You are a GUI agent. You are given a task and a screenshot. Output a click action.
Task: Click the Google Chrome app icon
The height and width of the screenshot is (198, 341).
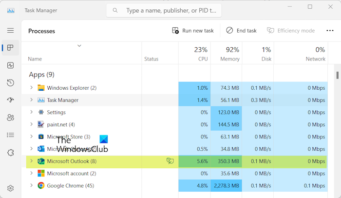tap(41, 186)
